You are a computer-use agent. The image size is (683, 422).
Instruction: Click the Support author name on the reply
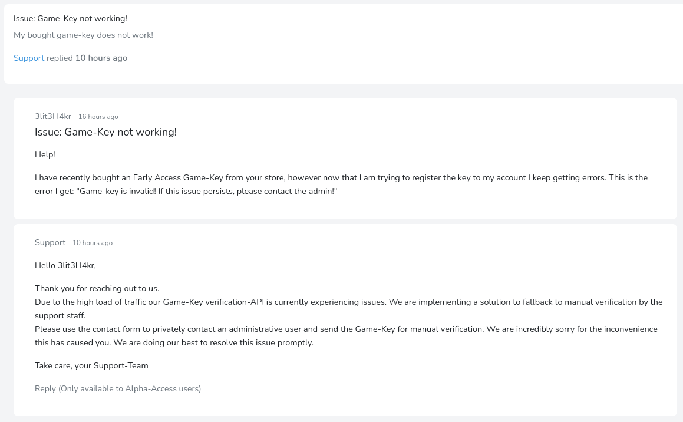[50, 242]
